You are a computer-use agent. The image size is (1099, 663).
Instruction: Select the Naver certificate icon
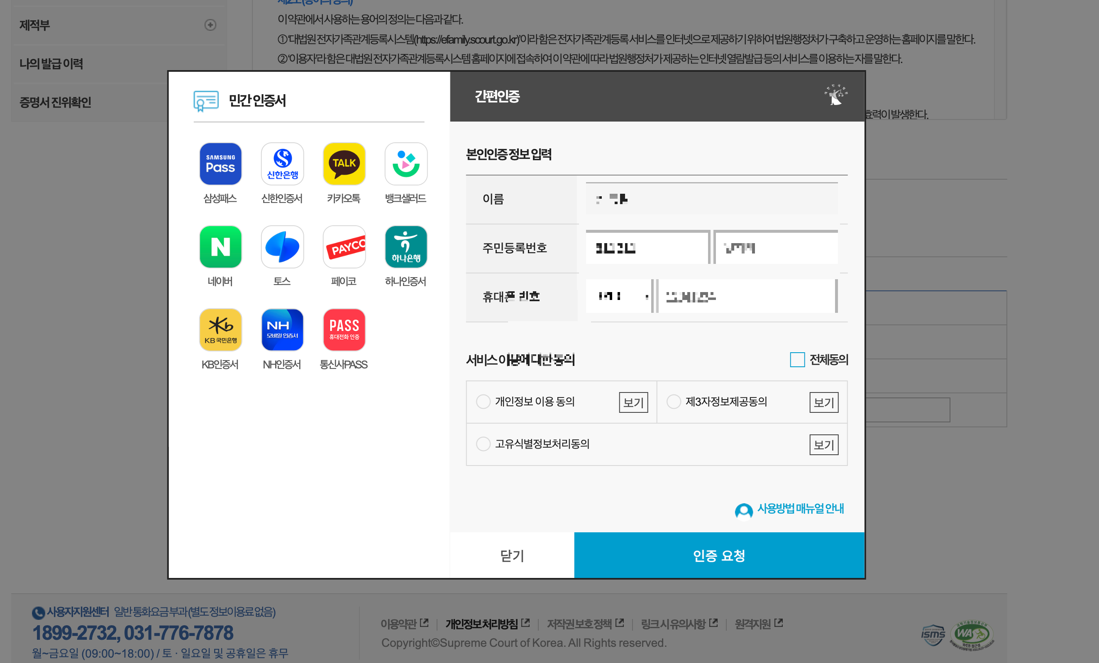click(x=220, y=246)
